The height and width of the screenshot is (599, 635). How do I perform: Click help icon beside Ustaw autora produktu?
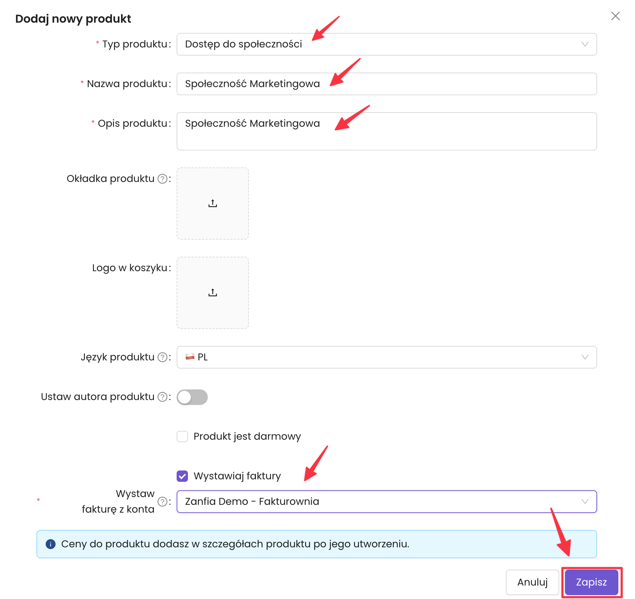pos(162,397)
